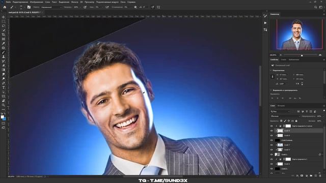Go to Home screen via house icon
Screen dimensions: 326x183
pyautogui.click(x=5, y=7)
